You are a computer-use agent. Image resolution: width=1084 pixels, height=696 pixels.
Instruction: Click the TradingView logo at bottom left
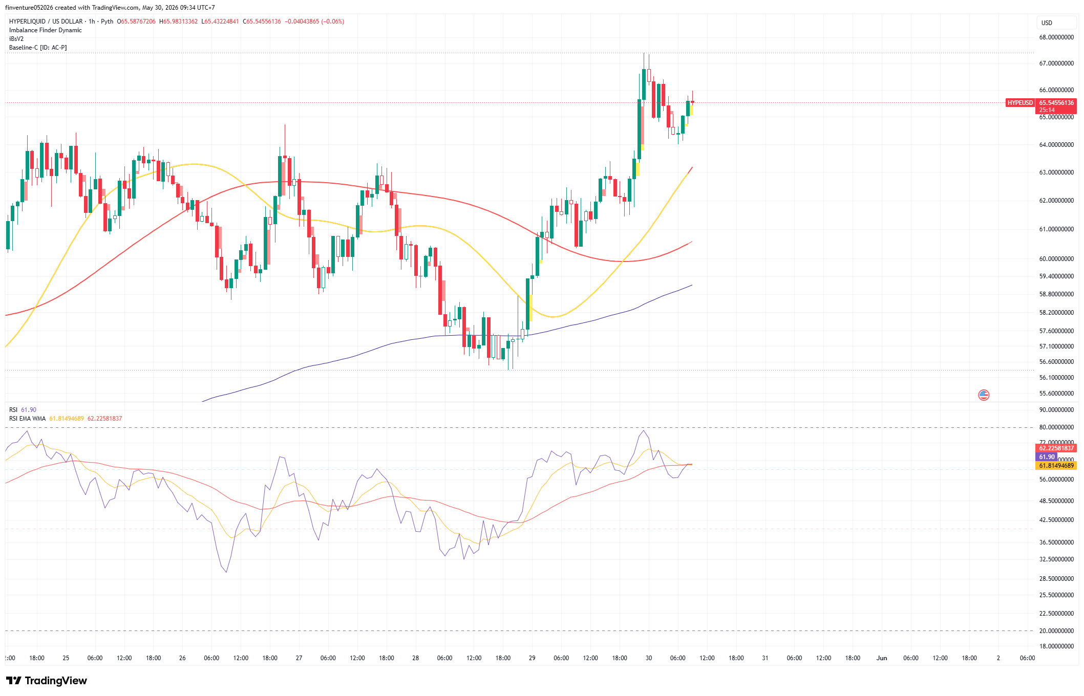click(47, 681)
